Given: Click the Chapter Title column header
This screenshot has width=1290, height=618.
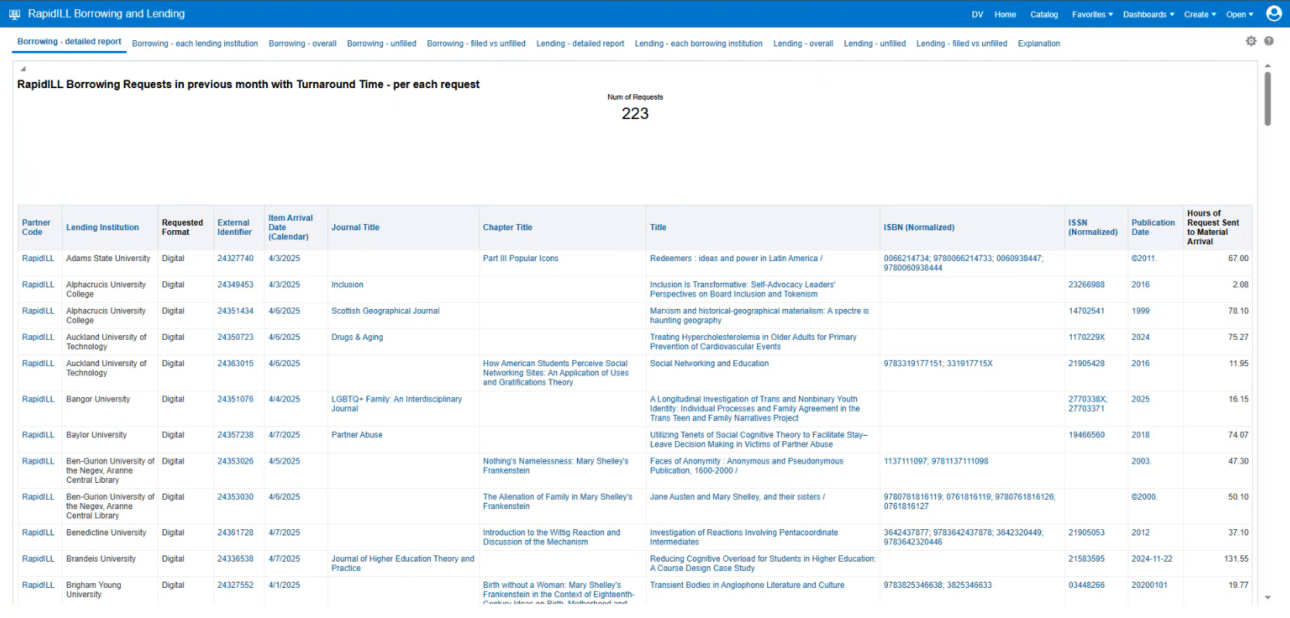Looking at the screenshot, I should [x=507, y=227].
